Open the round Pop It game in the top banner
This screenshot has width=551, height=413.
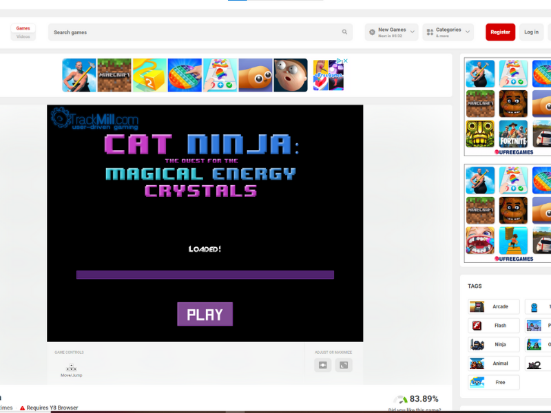click(x=185, y=75)
